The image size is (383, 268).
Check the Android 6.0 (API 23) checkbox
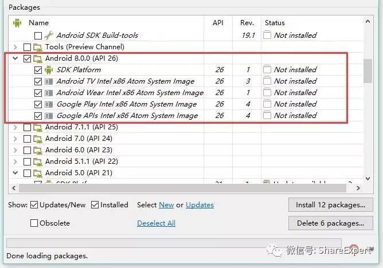click(x=27, y=150)
